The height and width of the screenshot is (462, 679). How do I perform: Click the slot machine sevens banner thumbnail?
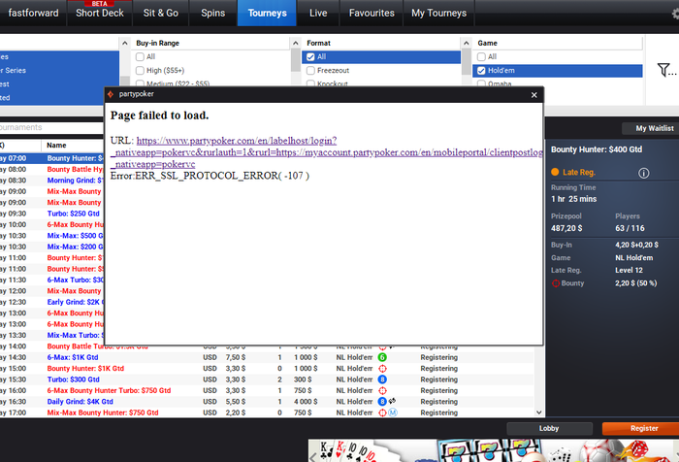point(489,450)
